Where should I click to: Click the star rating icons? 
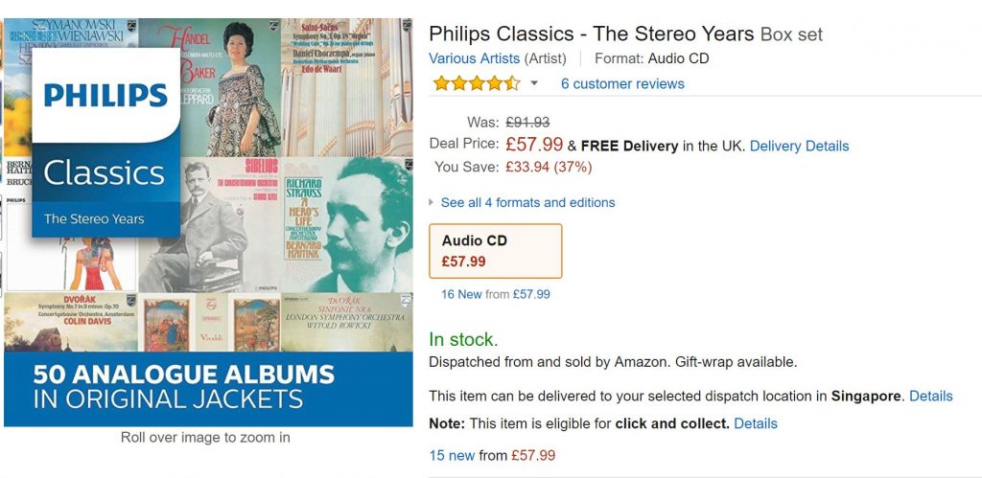coord(476,83)
